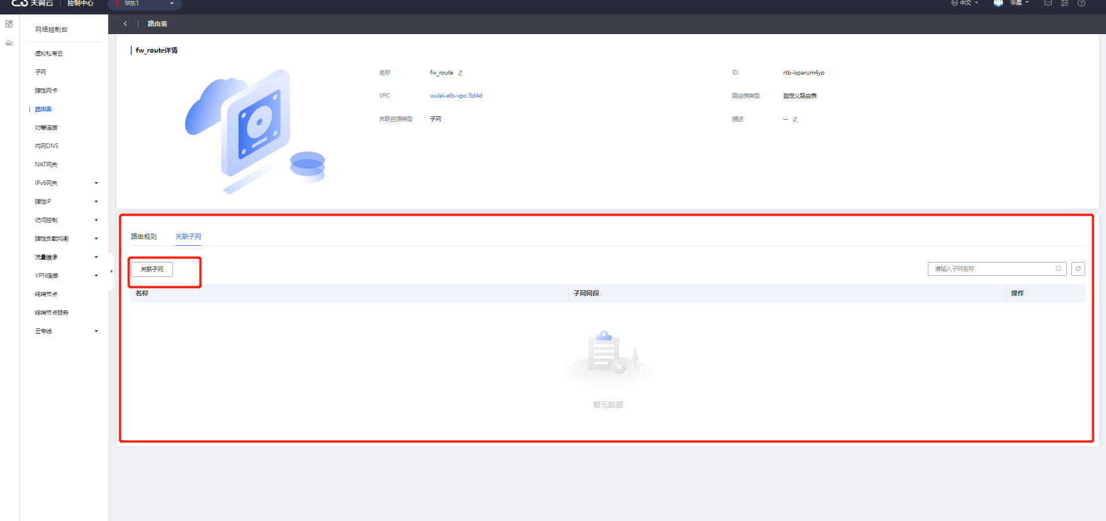This screenshot has height=521, width=1106.
Task: Expand the VPN连接 sidebar menu
Action: click(96, 276)
